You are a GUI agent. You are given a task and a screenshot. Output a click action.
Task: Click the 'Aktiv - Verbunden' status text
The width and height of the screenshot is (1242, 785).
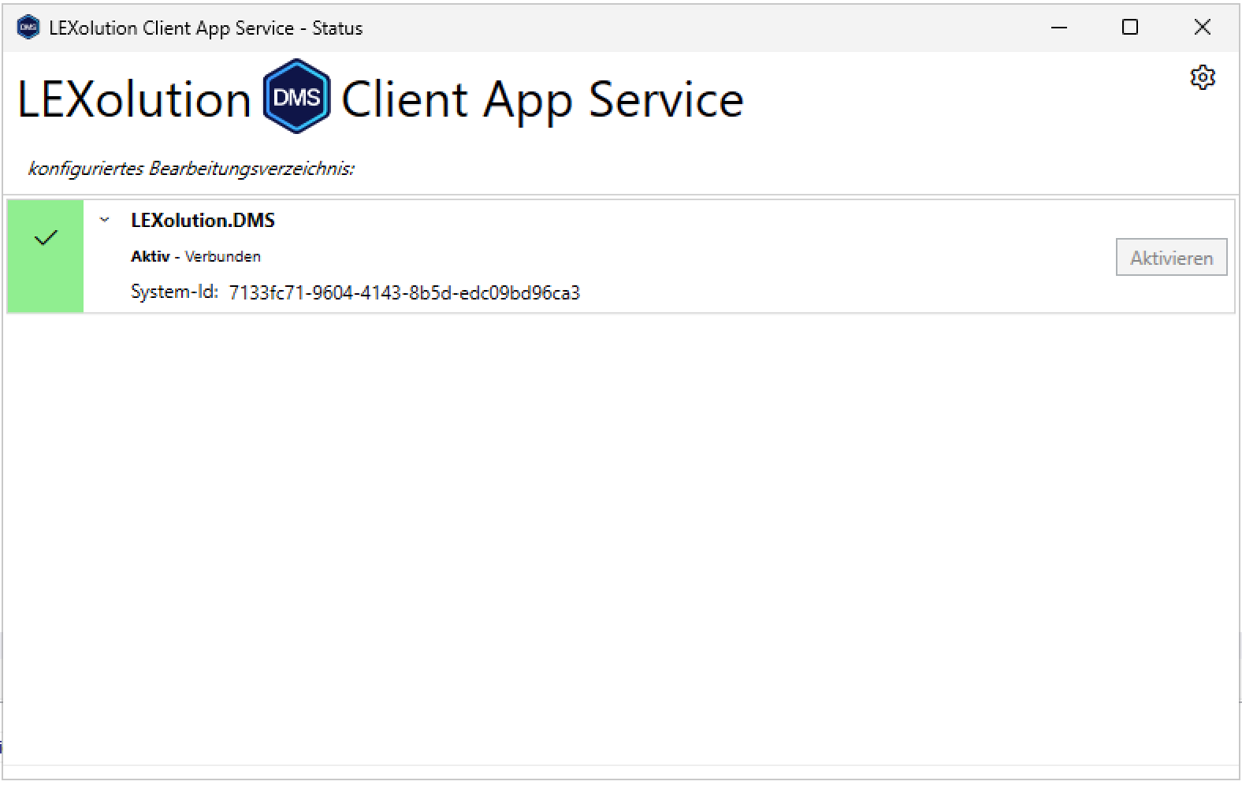195,256
